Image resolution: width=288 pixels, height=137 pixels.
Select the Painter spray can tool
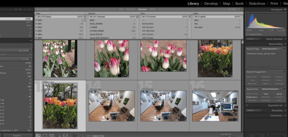click(74, 135)
